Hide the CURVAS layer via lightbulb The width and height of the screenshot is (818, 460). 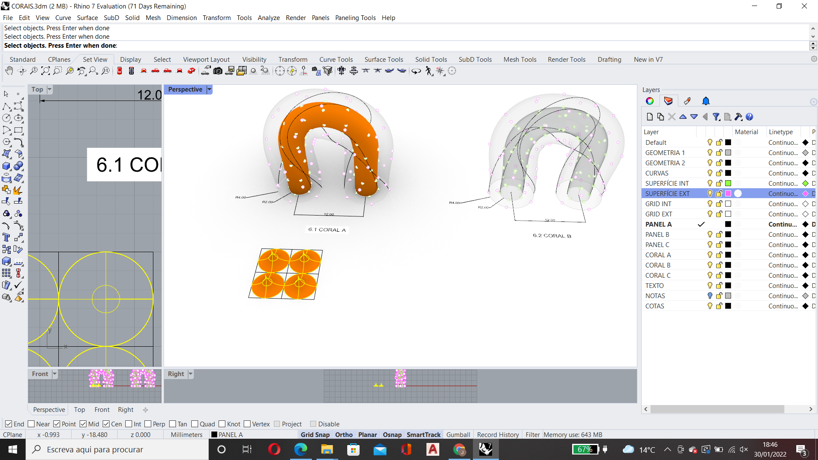click(710, 173)
